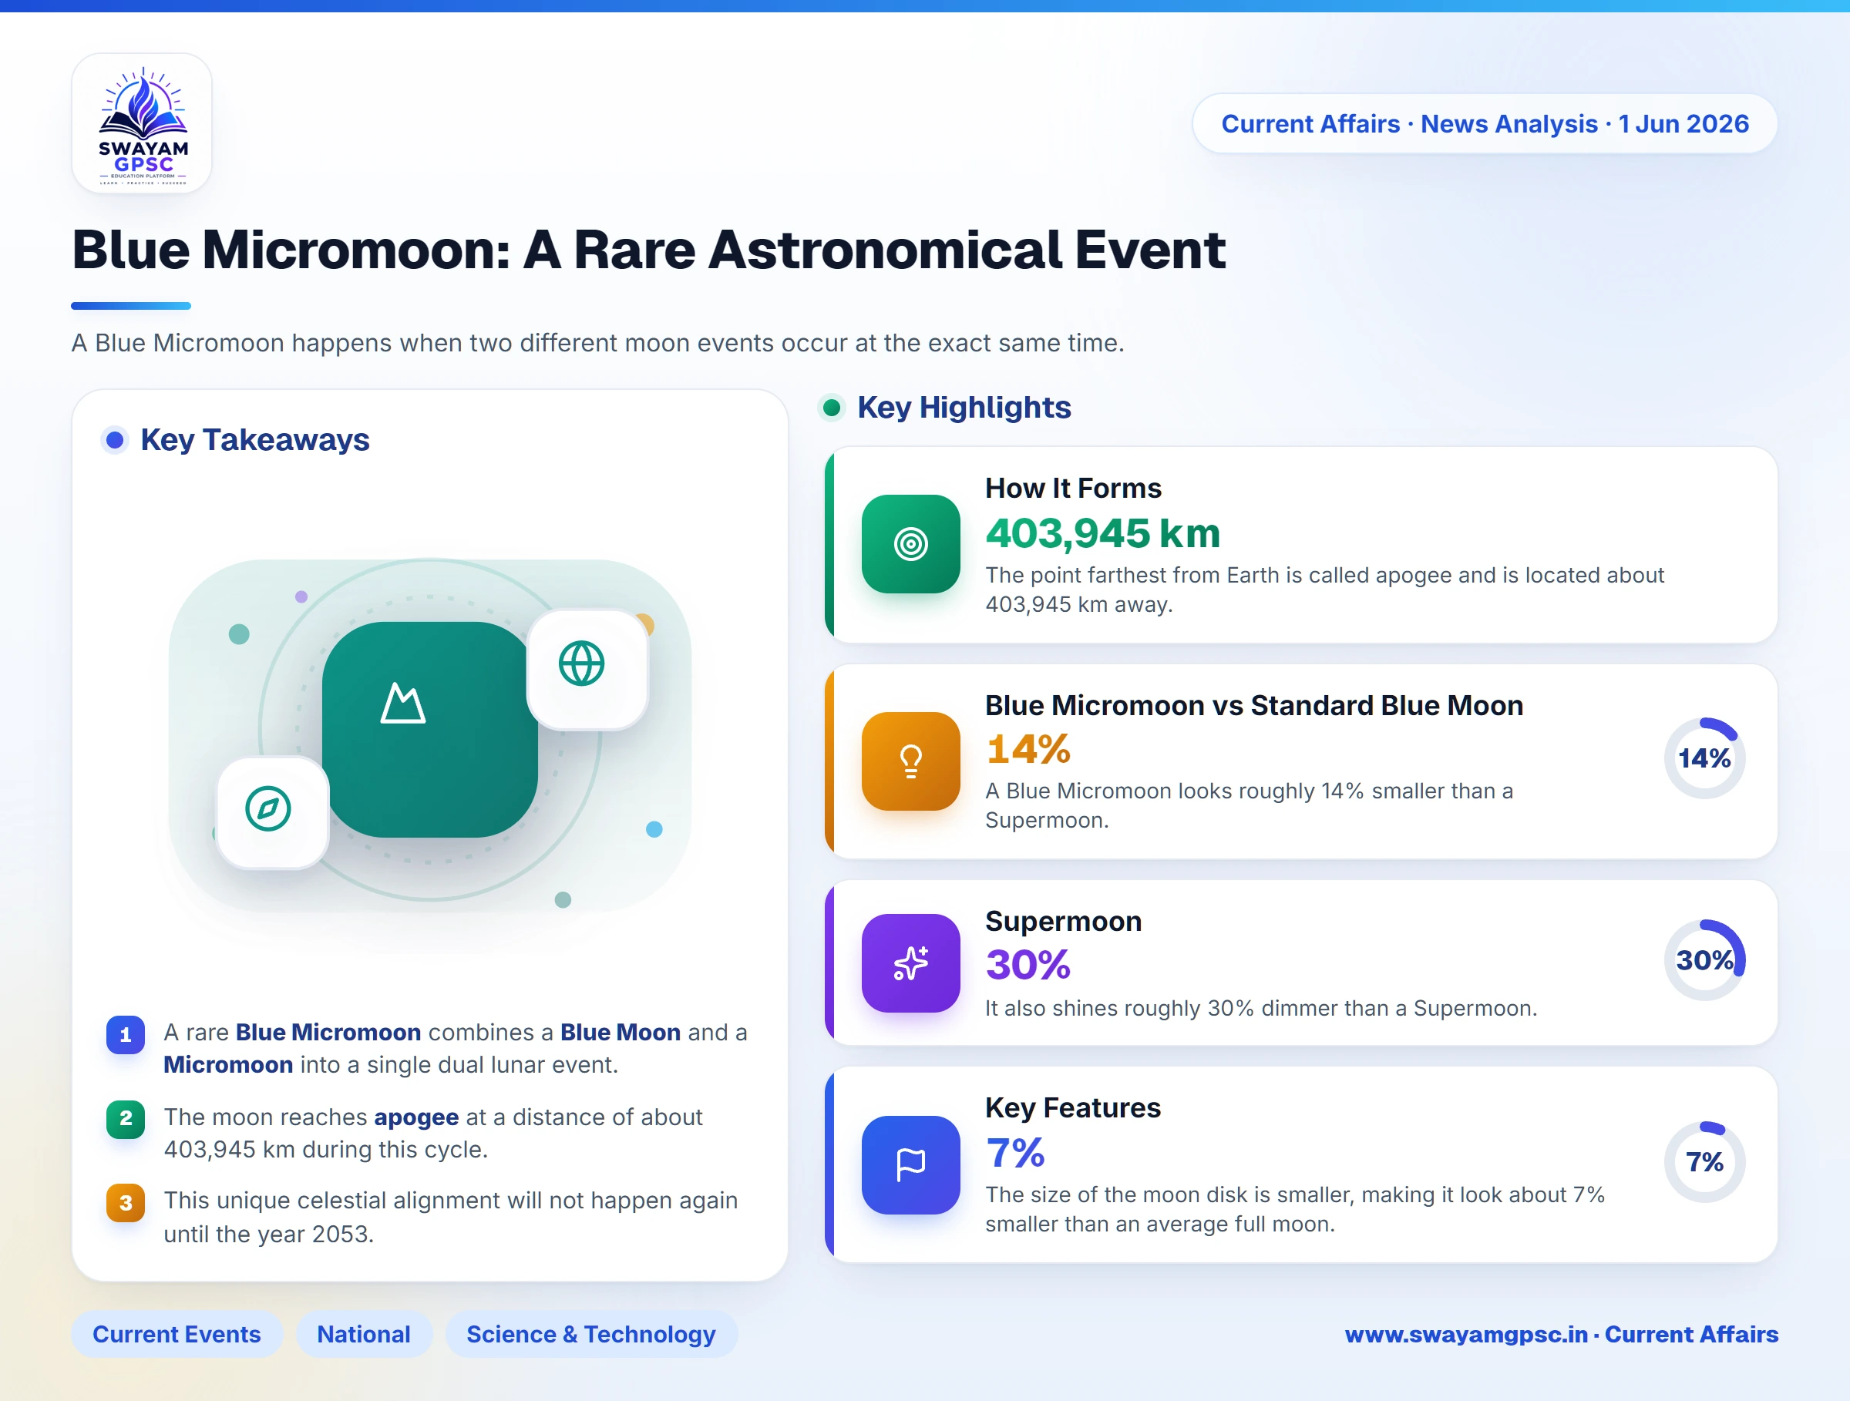Click the orange lightbulb icon

tap(911, 761)
